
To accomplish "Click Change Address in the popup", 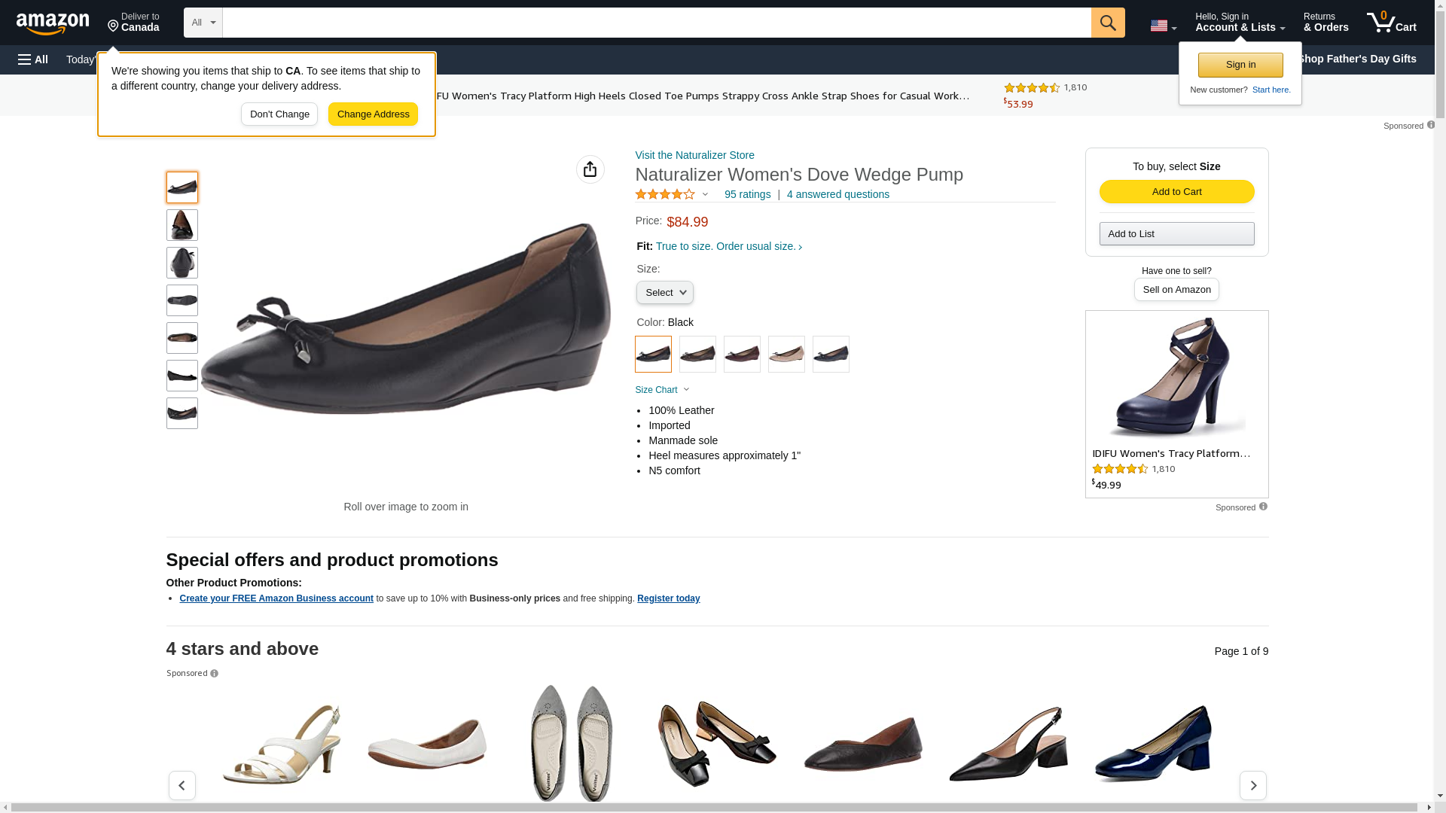I will click(373, 114).
